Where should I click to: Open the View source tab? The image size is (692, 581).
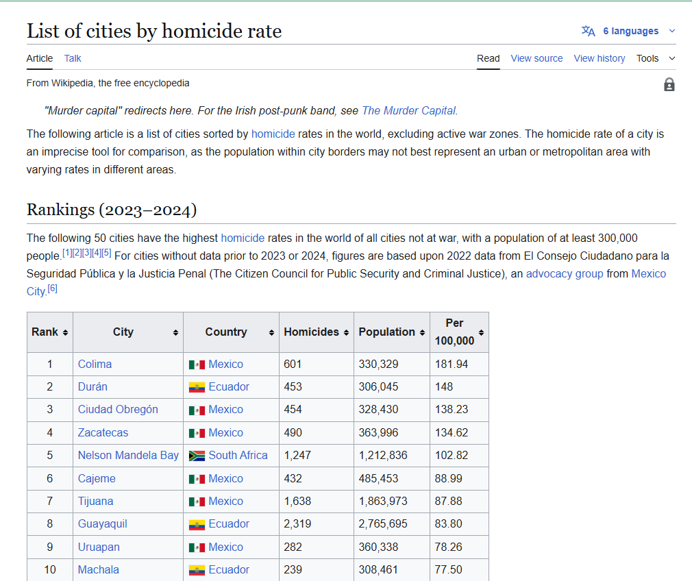coord(536,58)
